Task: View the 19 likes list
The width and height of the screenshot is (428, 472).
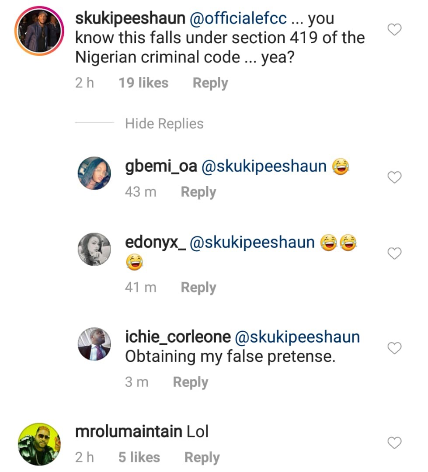Action: pyautogui.click(x=143, y=83)
